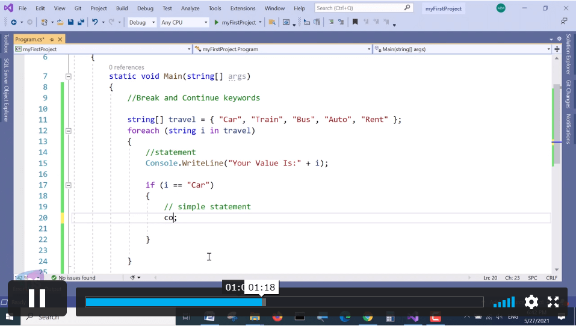Screen dimensions: 576x326
Task: Open the SQL Server Object Explorer side tab
Action: click(x=6, y=90)
